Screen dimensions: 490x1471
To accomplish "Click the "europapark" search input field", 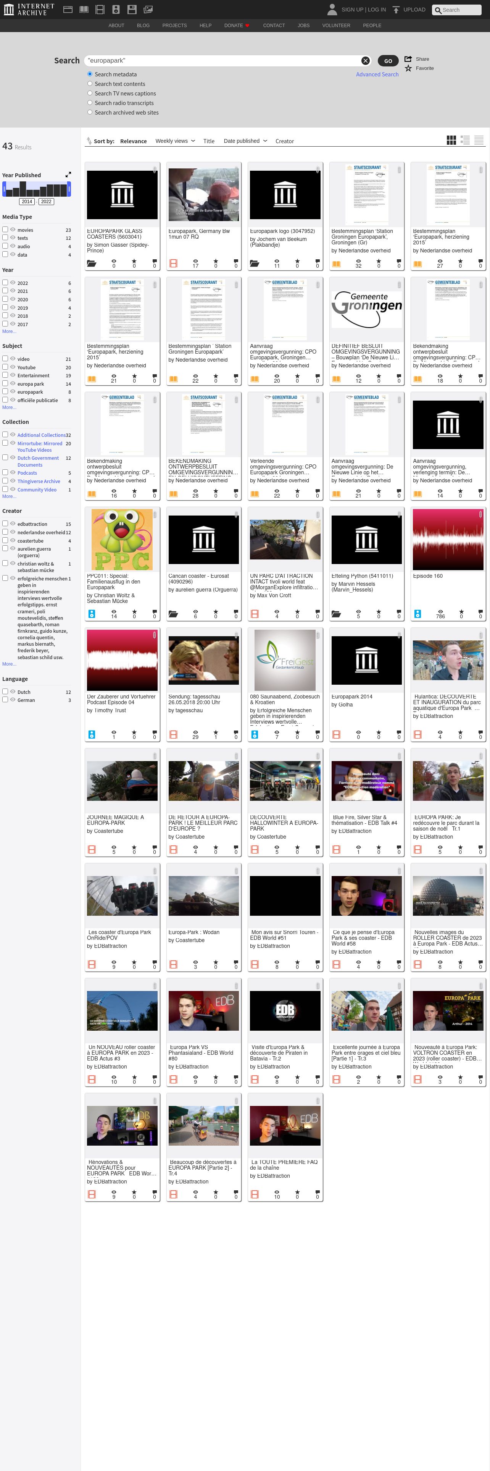I will click(223, 61).
